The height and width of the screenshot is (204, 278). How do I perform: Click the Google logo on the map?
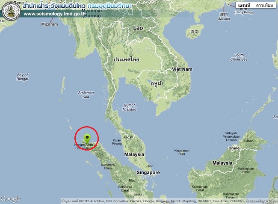click(10, 199)
